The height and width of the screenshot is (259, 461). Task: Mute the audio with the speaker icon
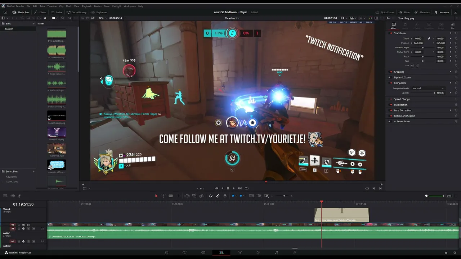coord(426,196)
